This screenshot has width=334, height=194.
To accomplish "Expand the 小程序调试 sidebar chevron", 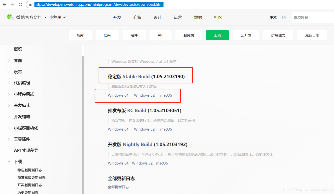I will pyautogui.click(x=9, y=94).
